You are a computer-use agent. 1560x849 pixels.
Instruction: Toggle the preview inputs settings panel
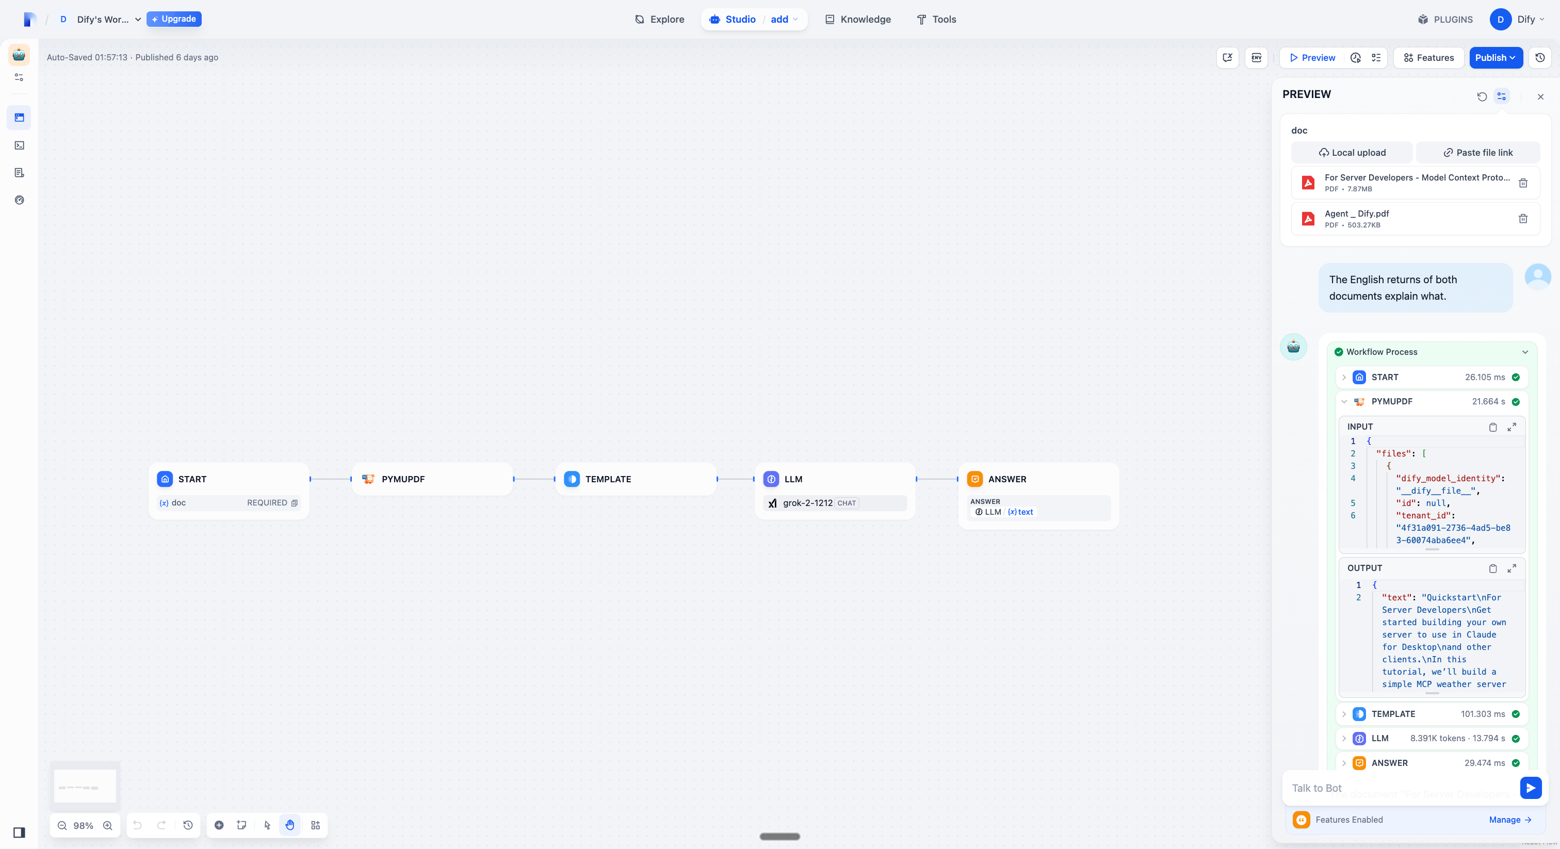click(1501, 97)
